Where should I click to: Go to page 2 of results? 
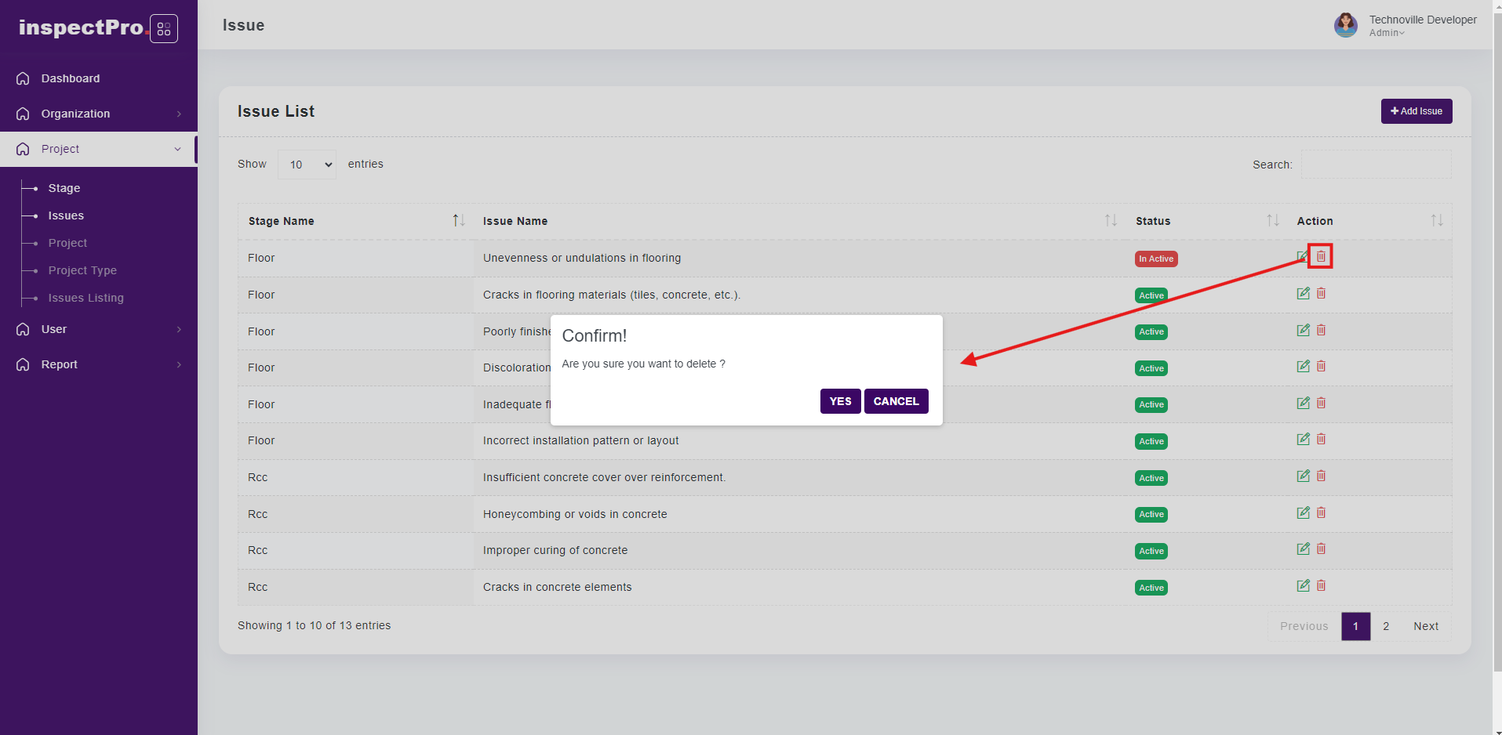pyautogui.click(x=1386, y=626)
